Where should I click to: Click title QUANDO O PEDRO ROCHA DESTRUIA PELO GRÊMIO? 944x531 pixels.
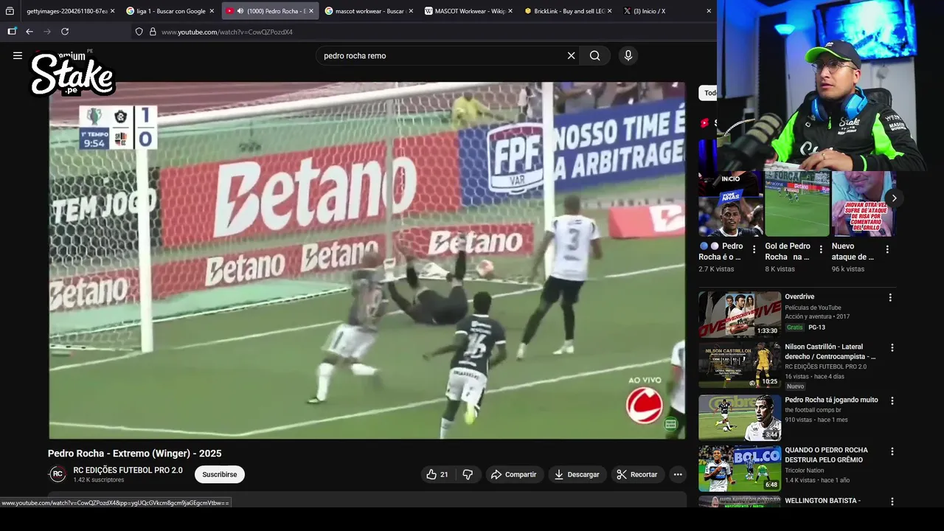click(x=826, y=455)
